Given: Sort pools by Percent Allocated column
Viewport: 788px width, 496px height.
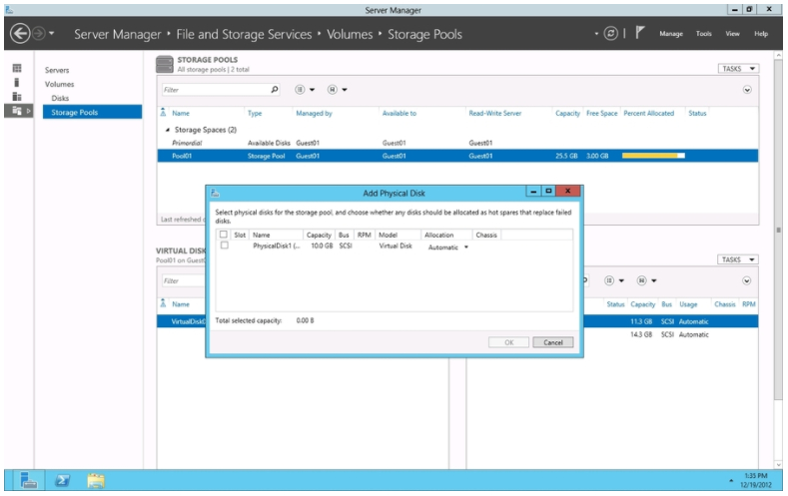Looking at the screenshot, I should click(x=649, y=114).
